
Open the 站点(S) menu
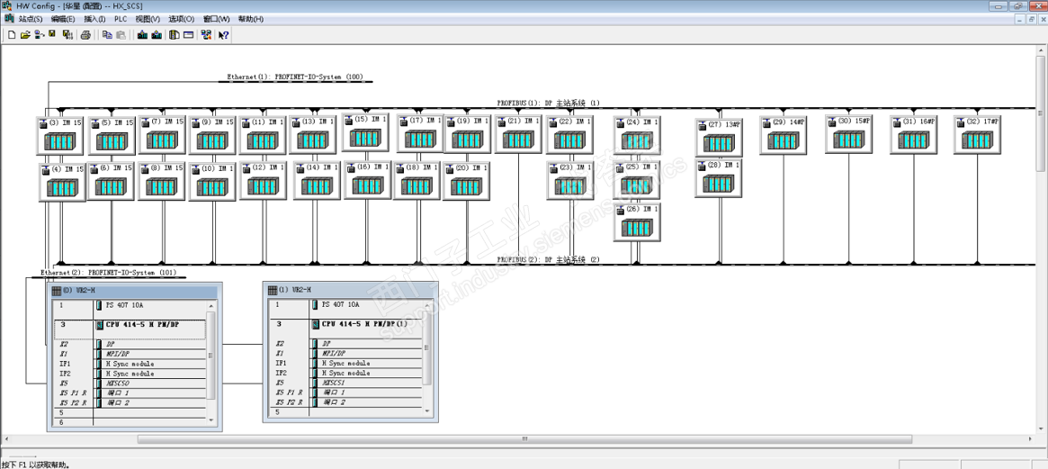pyautogui.click(x=30, y=19)
